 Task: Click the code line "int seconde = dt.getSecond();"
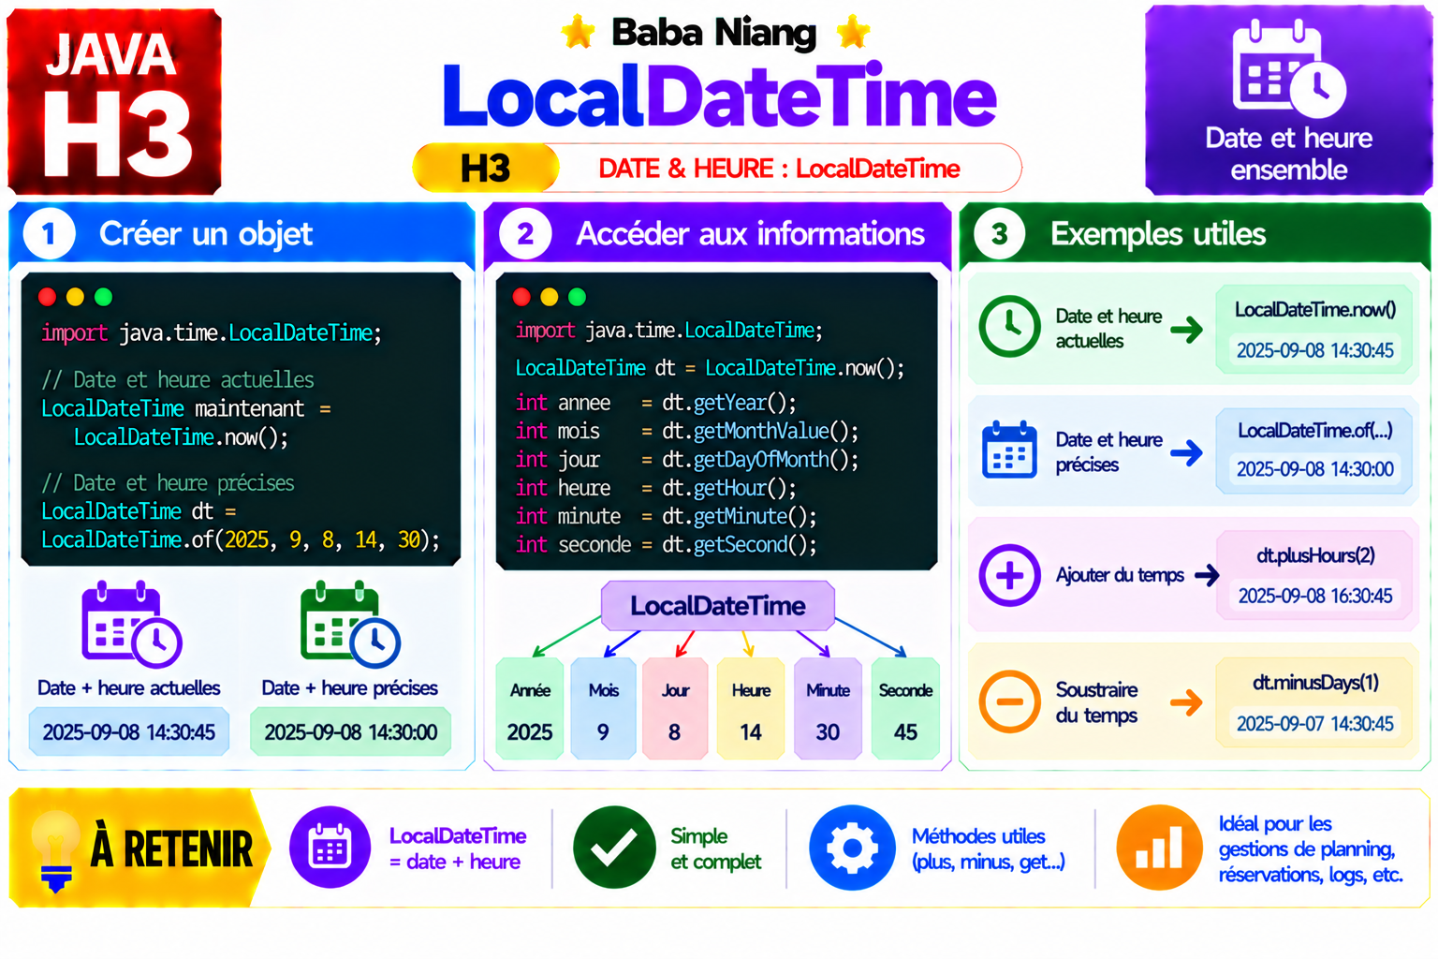[x=666, y=545]
